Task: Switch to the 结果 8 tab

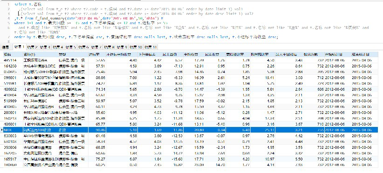Action: coord(109,47)
